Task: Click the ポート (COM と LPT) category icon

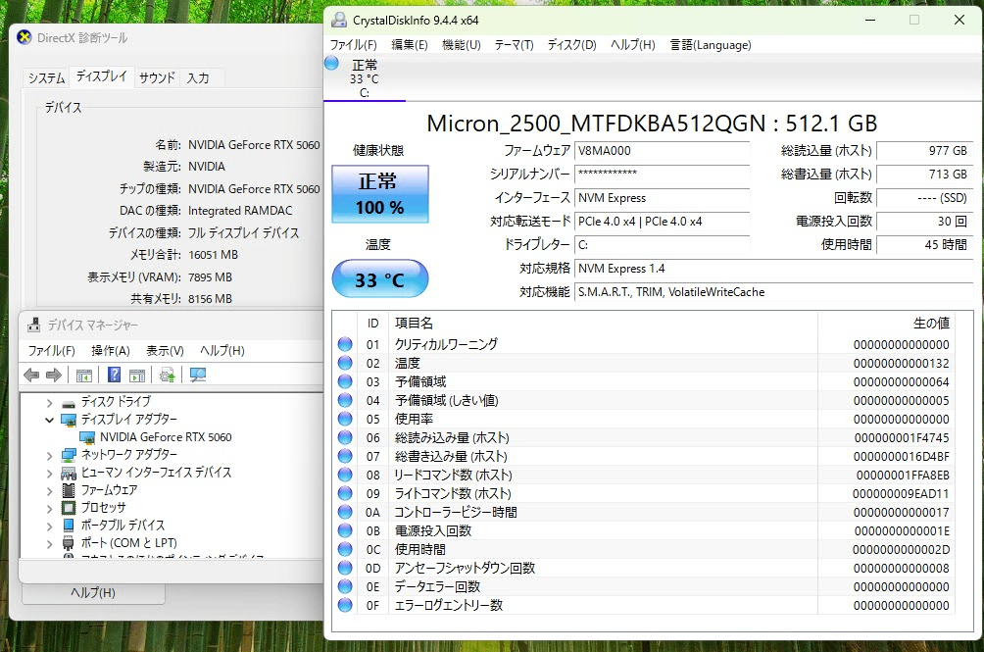Action: point(69,543)
